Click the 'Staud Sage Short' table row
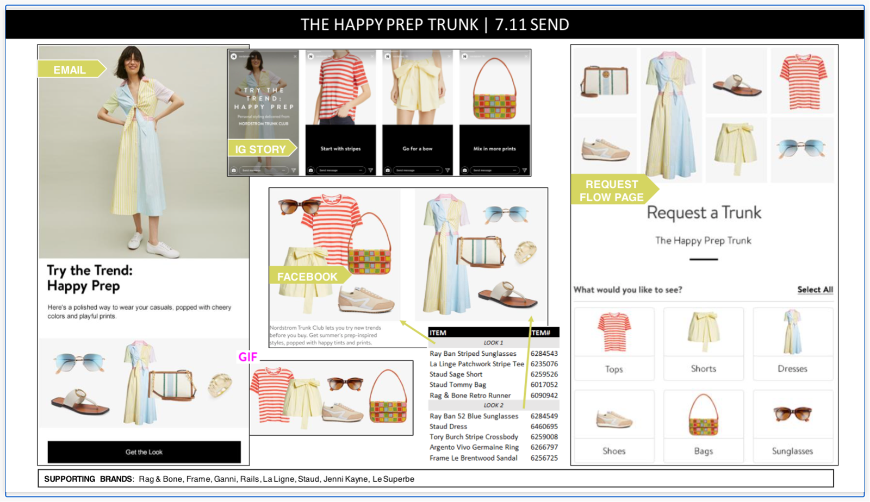 [x=494, y=374]
